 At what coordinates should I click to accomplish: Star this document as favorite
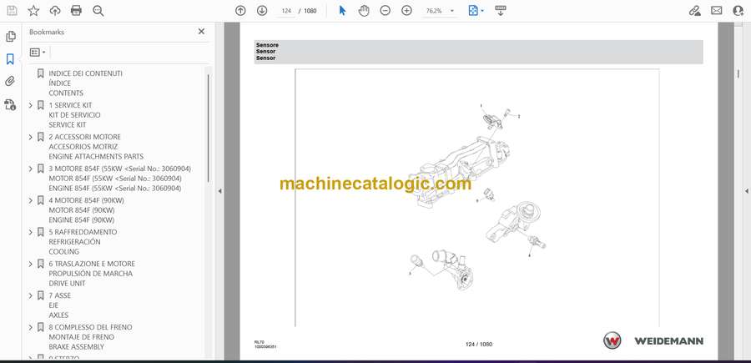(33, 11)
